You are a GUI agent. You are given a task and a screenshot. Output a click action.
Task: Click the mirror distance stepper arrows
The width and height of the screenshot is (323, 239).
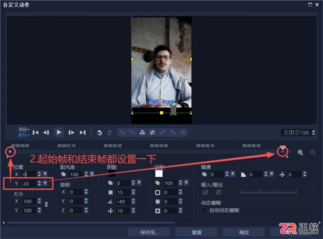304,174
